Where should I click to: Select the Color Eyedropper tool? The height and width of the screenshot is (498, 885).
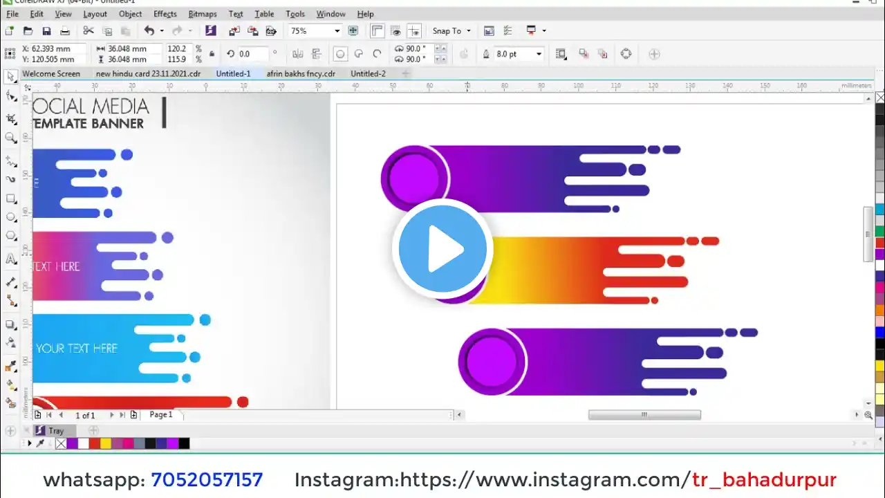coord(10,367)
